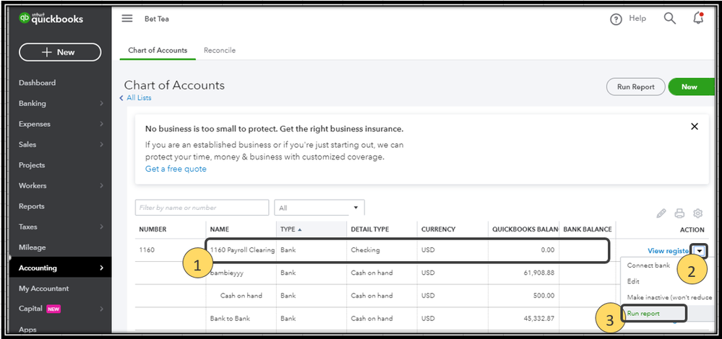Click the print list icon

click(679, 213)
